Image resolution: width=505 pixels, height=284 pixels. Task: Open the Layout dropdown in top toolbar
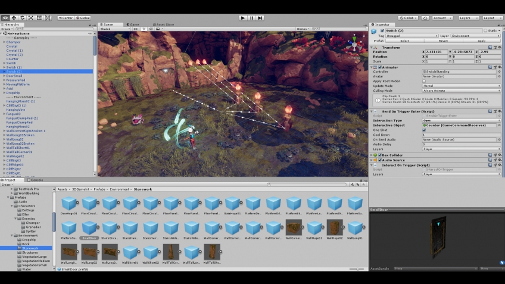tap(492, 18)
